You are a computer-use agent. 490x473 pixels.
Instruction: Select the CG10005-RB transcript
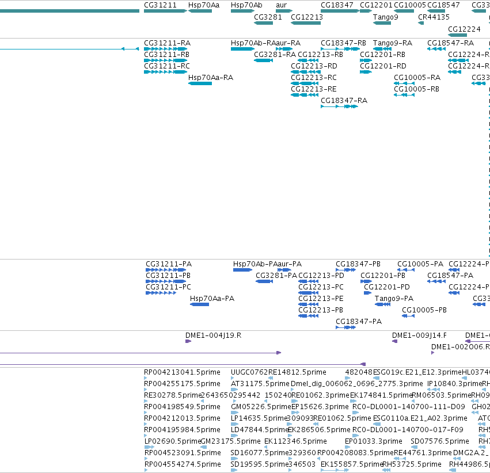(404, 95)
